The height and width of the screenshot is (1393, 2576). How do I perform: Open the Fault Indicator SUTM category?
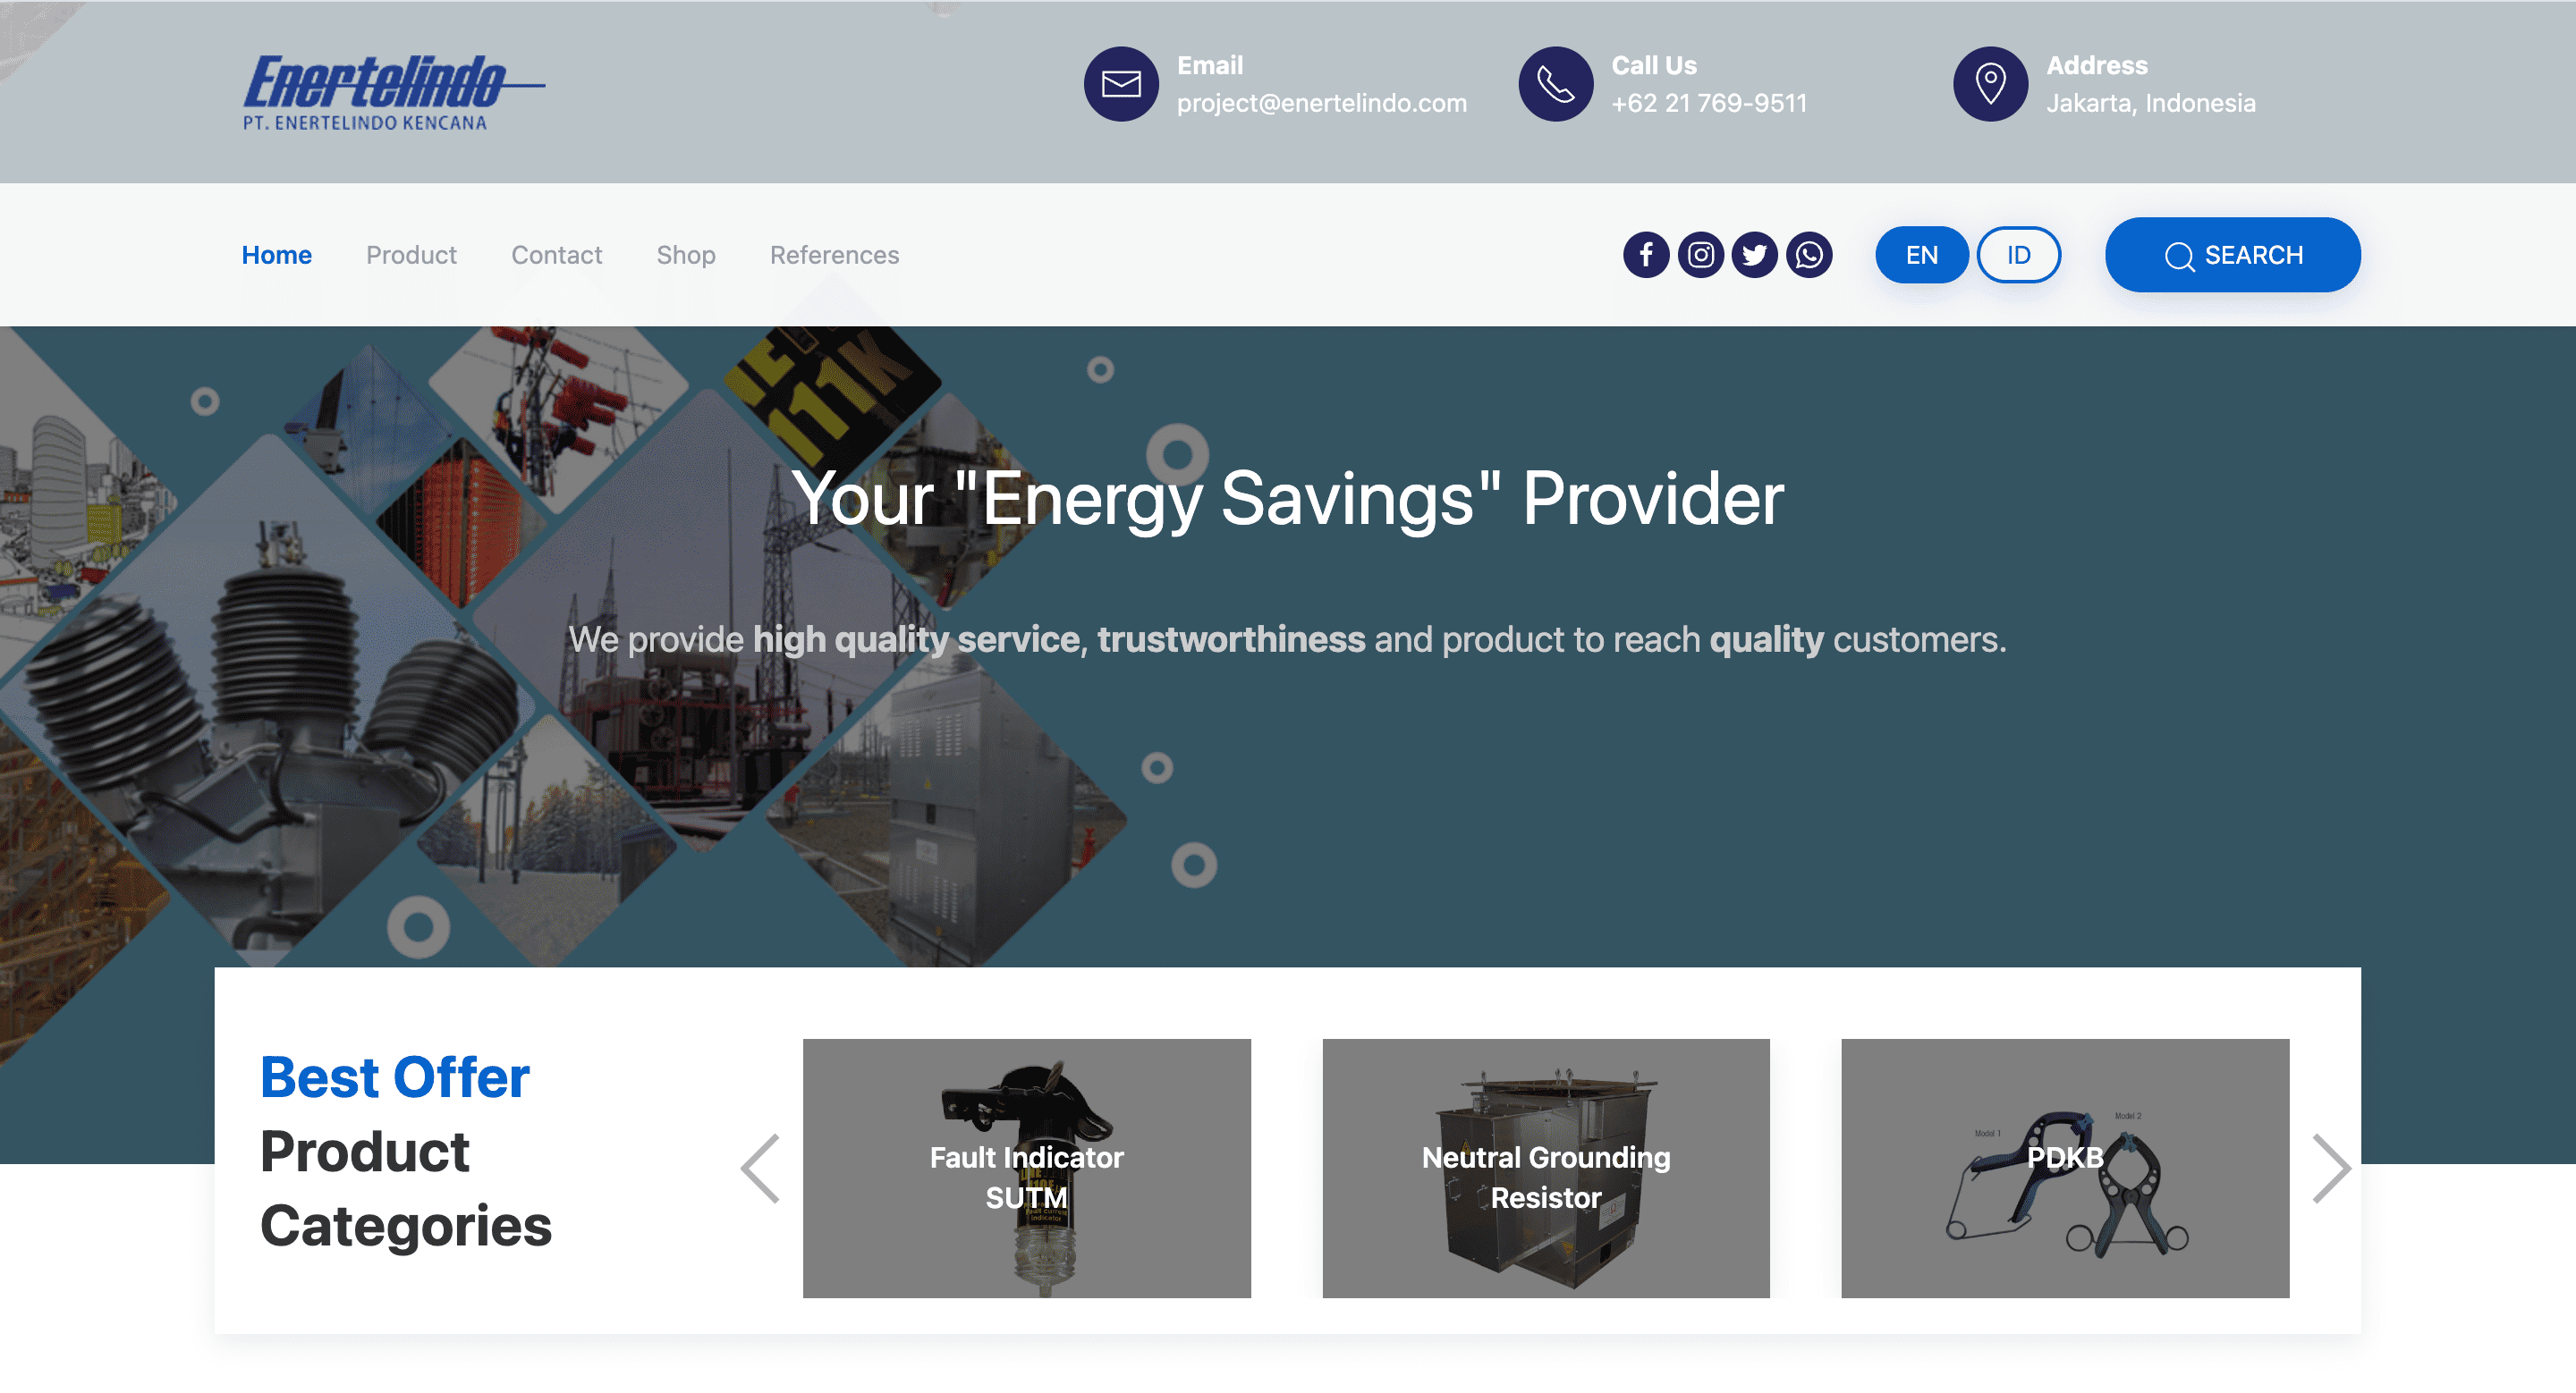click(x=1026, y=1169)
